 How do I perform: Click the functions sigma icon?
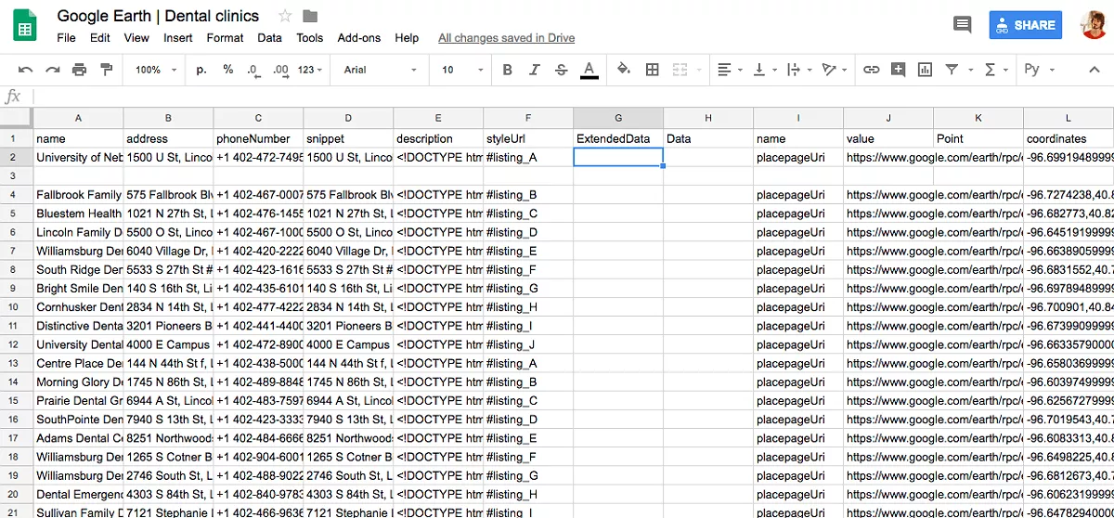point(990,70)
